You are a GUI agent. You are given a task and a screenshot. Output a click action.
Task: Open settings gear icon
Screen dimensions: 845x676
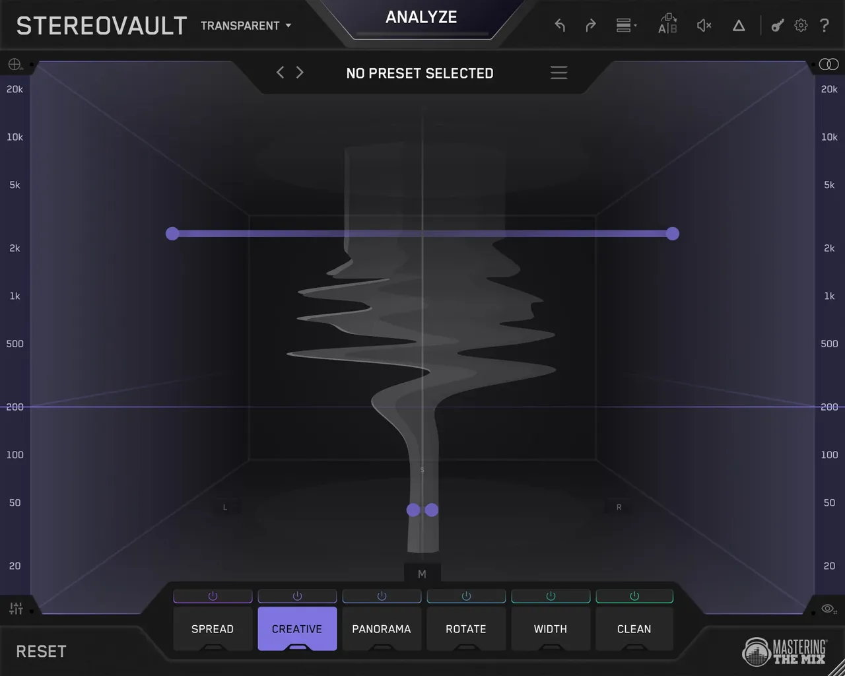pos(801,26)
